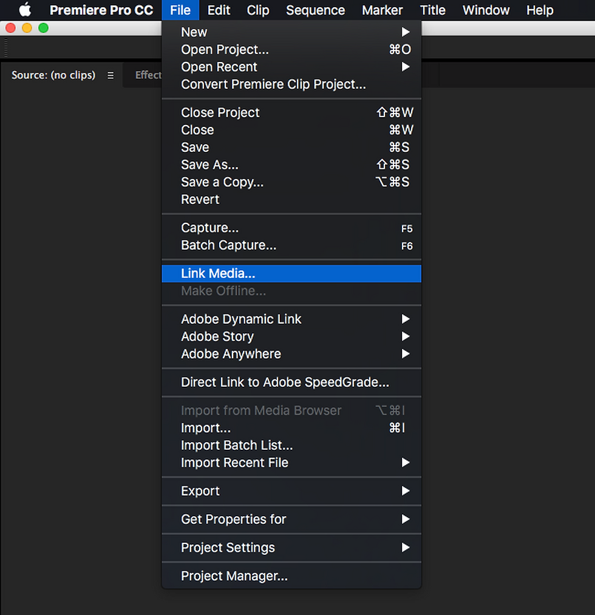The image size is (595, 615).
Task: Open Project Manager...
Action: coord(291,576)
